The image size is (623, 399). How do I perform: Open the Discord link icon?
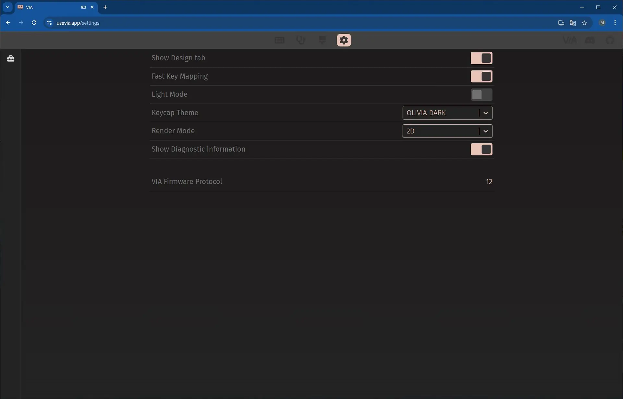tap(590, 40)
